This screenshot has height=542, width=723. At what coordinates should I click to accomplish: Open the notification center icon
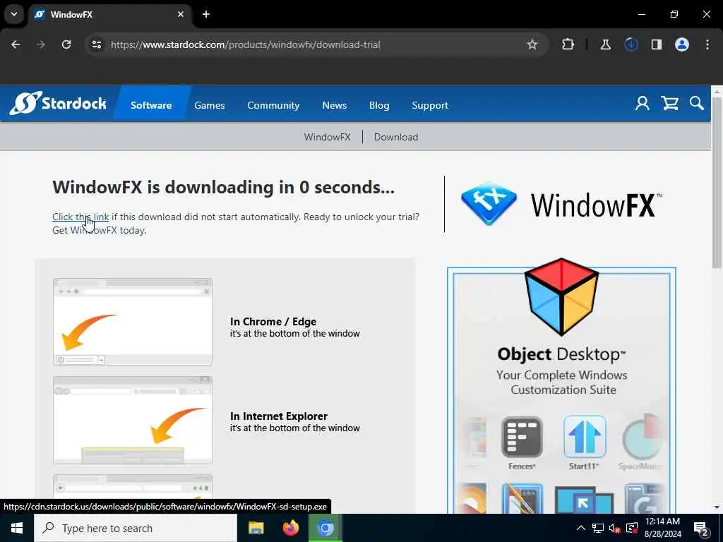click(x=701, y=528)
